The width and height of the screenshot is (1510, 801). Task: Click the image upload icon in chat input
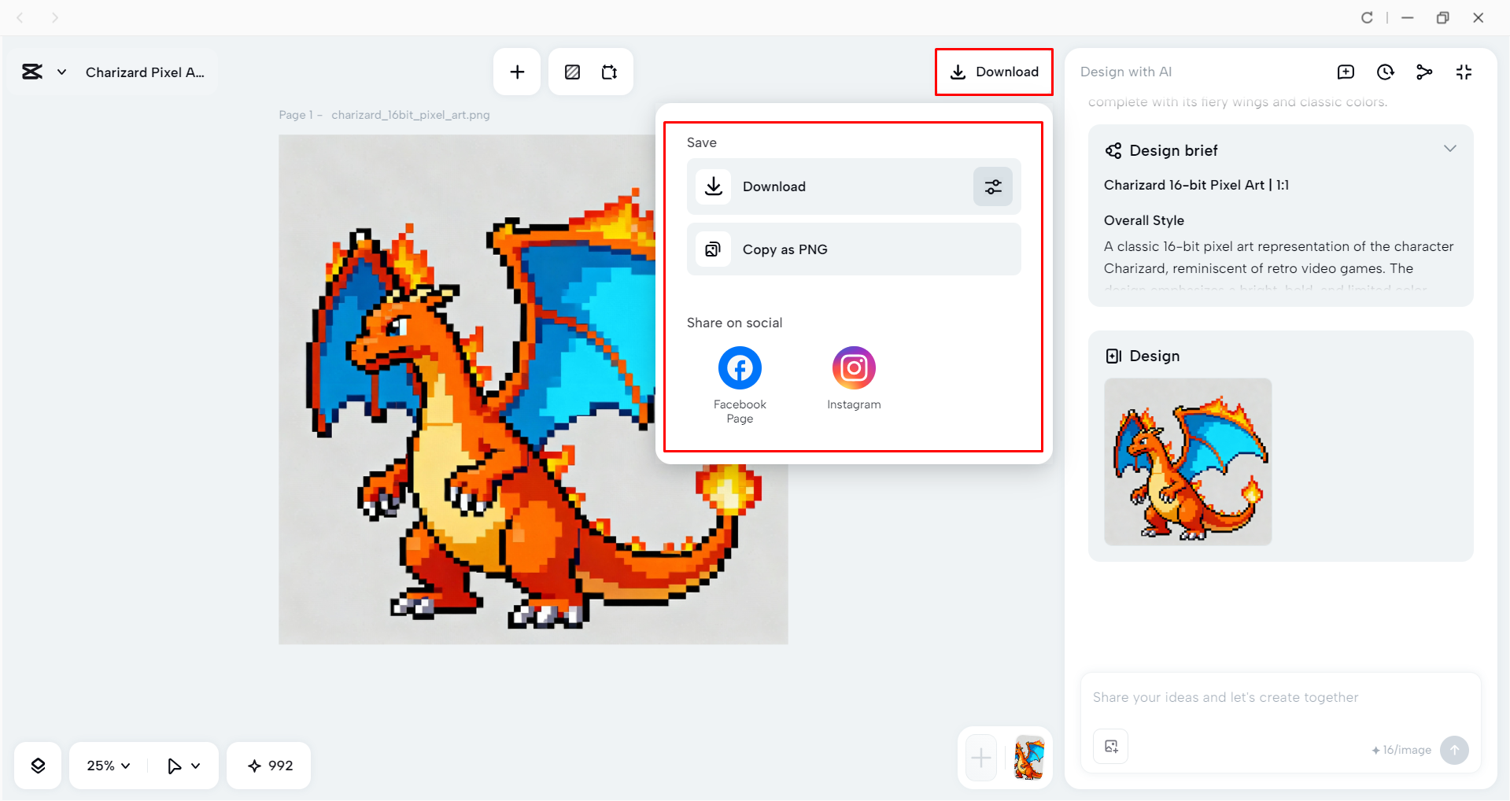click(1109, 746)
